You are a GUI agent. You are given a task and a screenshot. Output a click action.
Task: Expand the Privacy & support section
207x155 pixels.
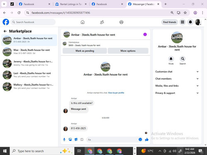pos(177,93)
